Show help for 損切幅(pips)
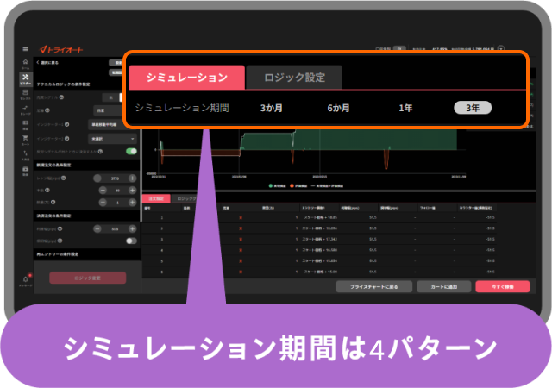The height and width of the screenshot is (388, 552). tap(60, 241)
